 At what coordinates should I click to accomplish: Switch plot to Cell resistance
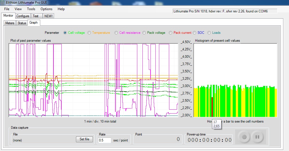click(x=116, y=33)
